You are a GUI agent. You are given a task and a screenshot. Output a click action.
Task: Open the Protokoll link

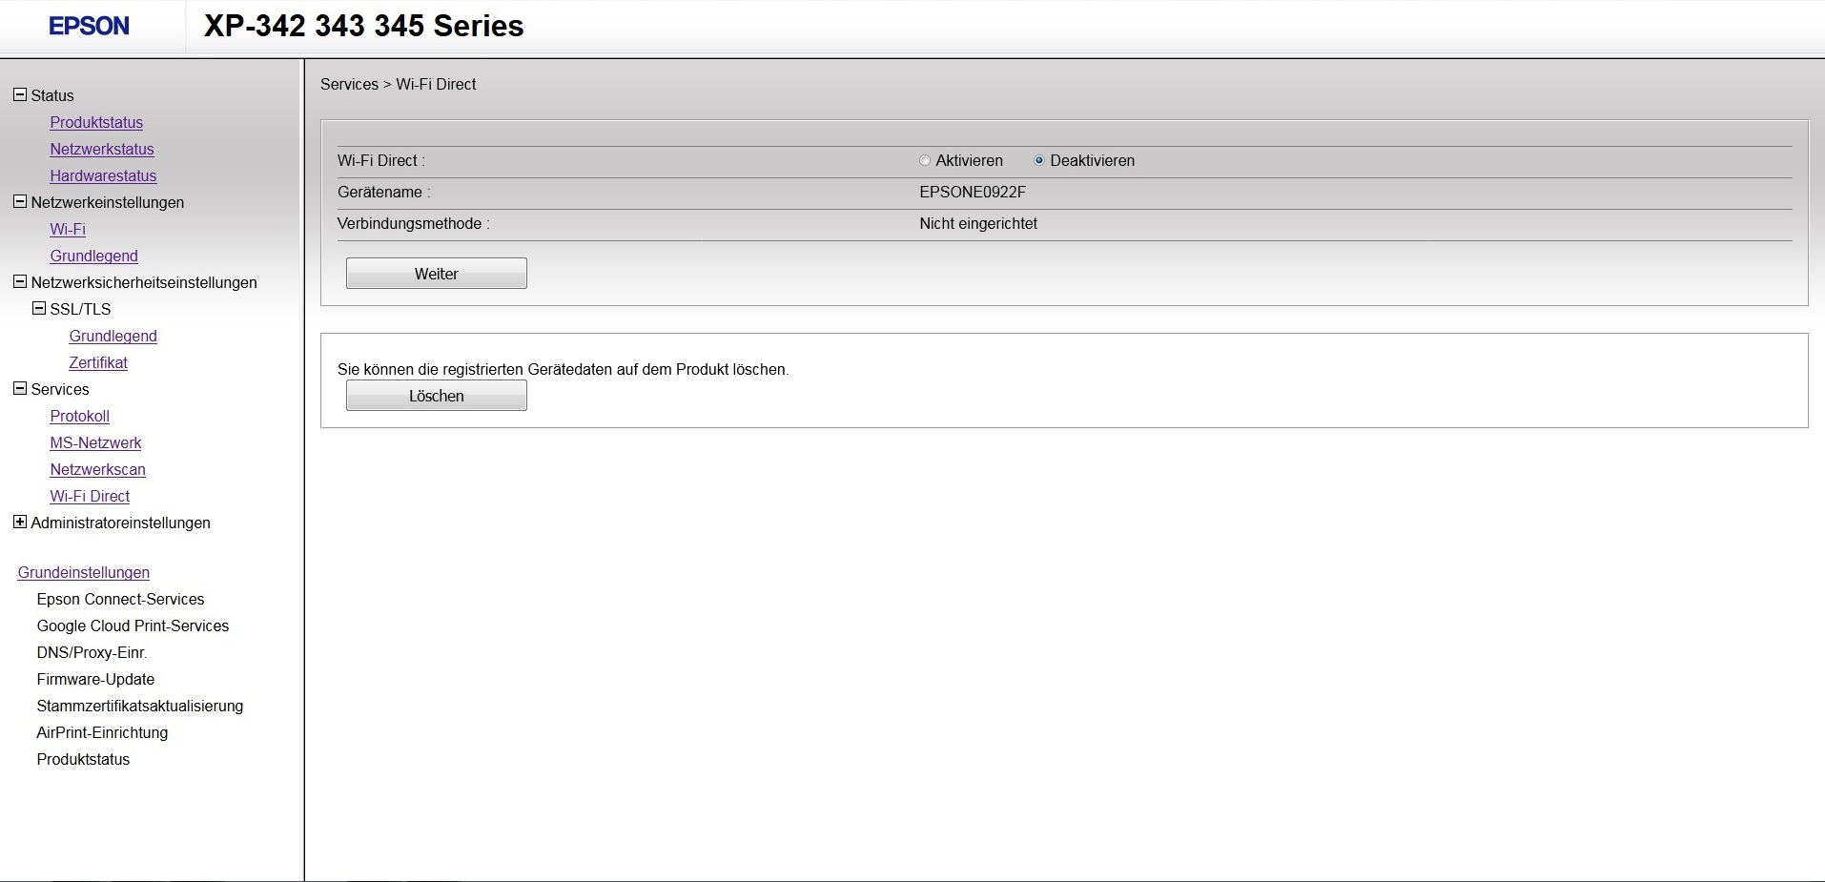click(79, 417)
